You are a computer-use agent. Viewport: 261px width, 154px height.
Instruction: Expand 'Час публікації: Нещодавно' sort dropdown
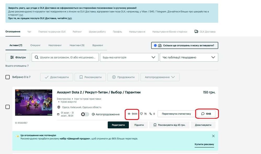[x=189, y=57]
